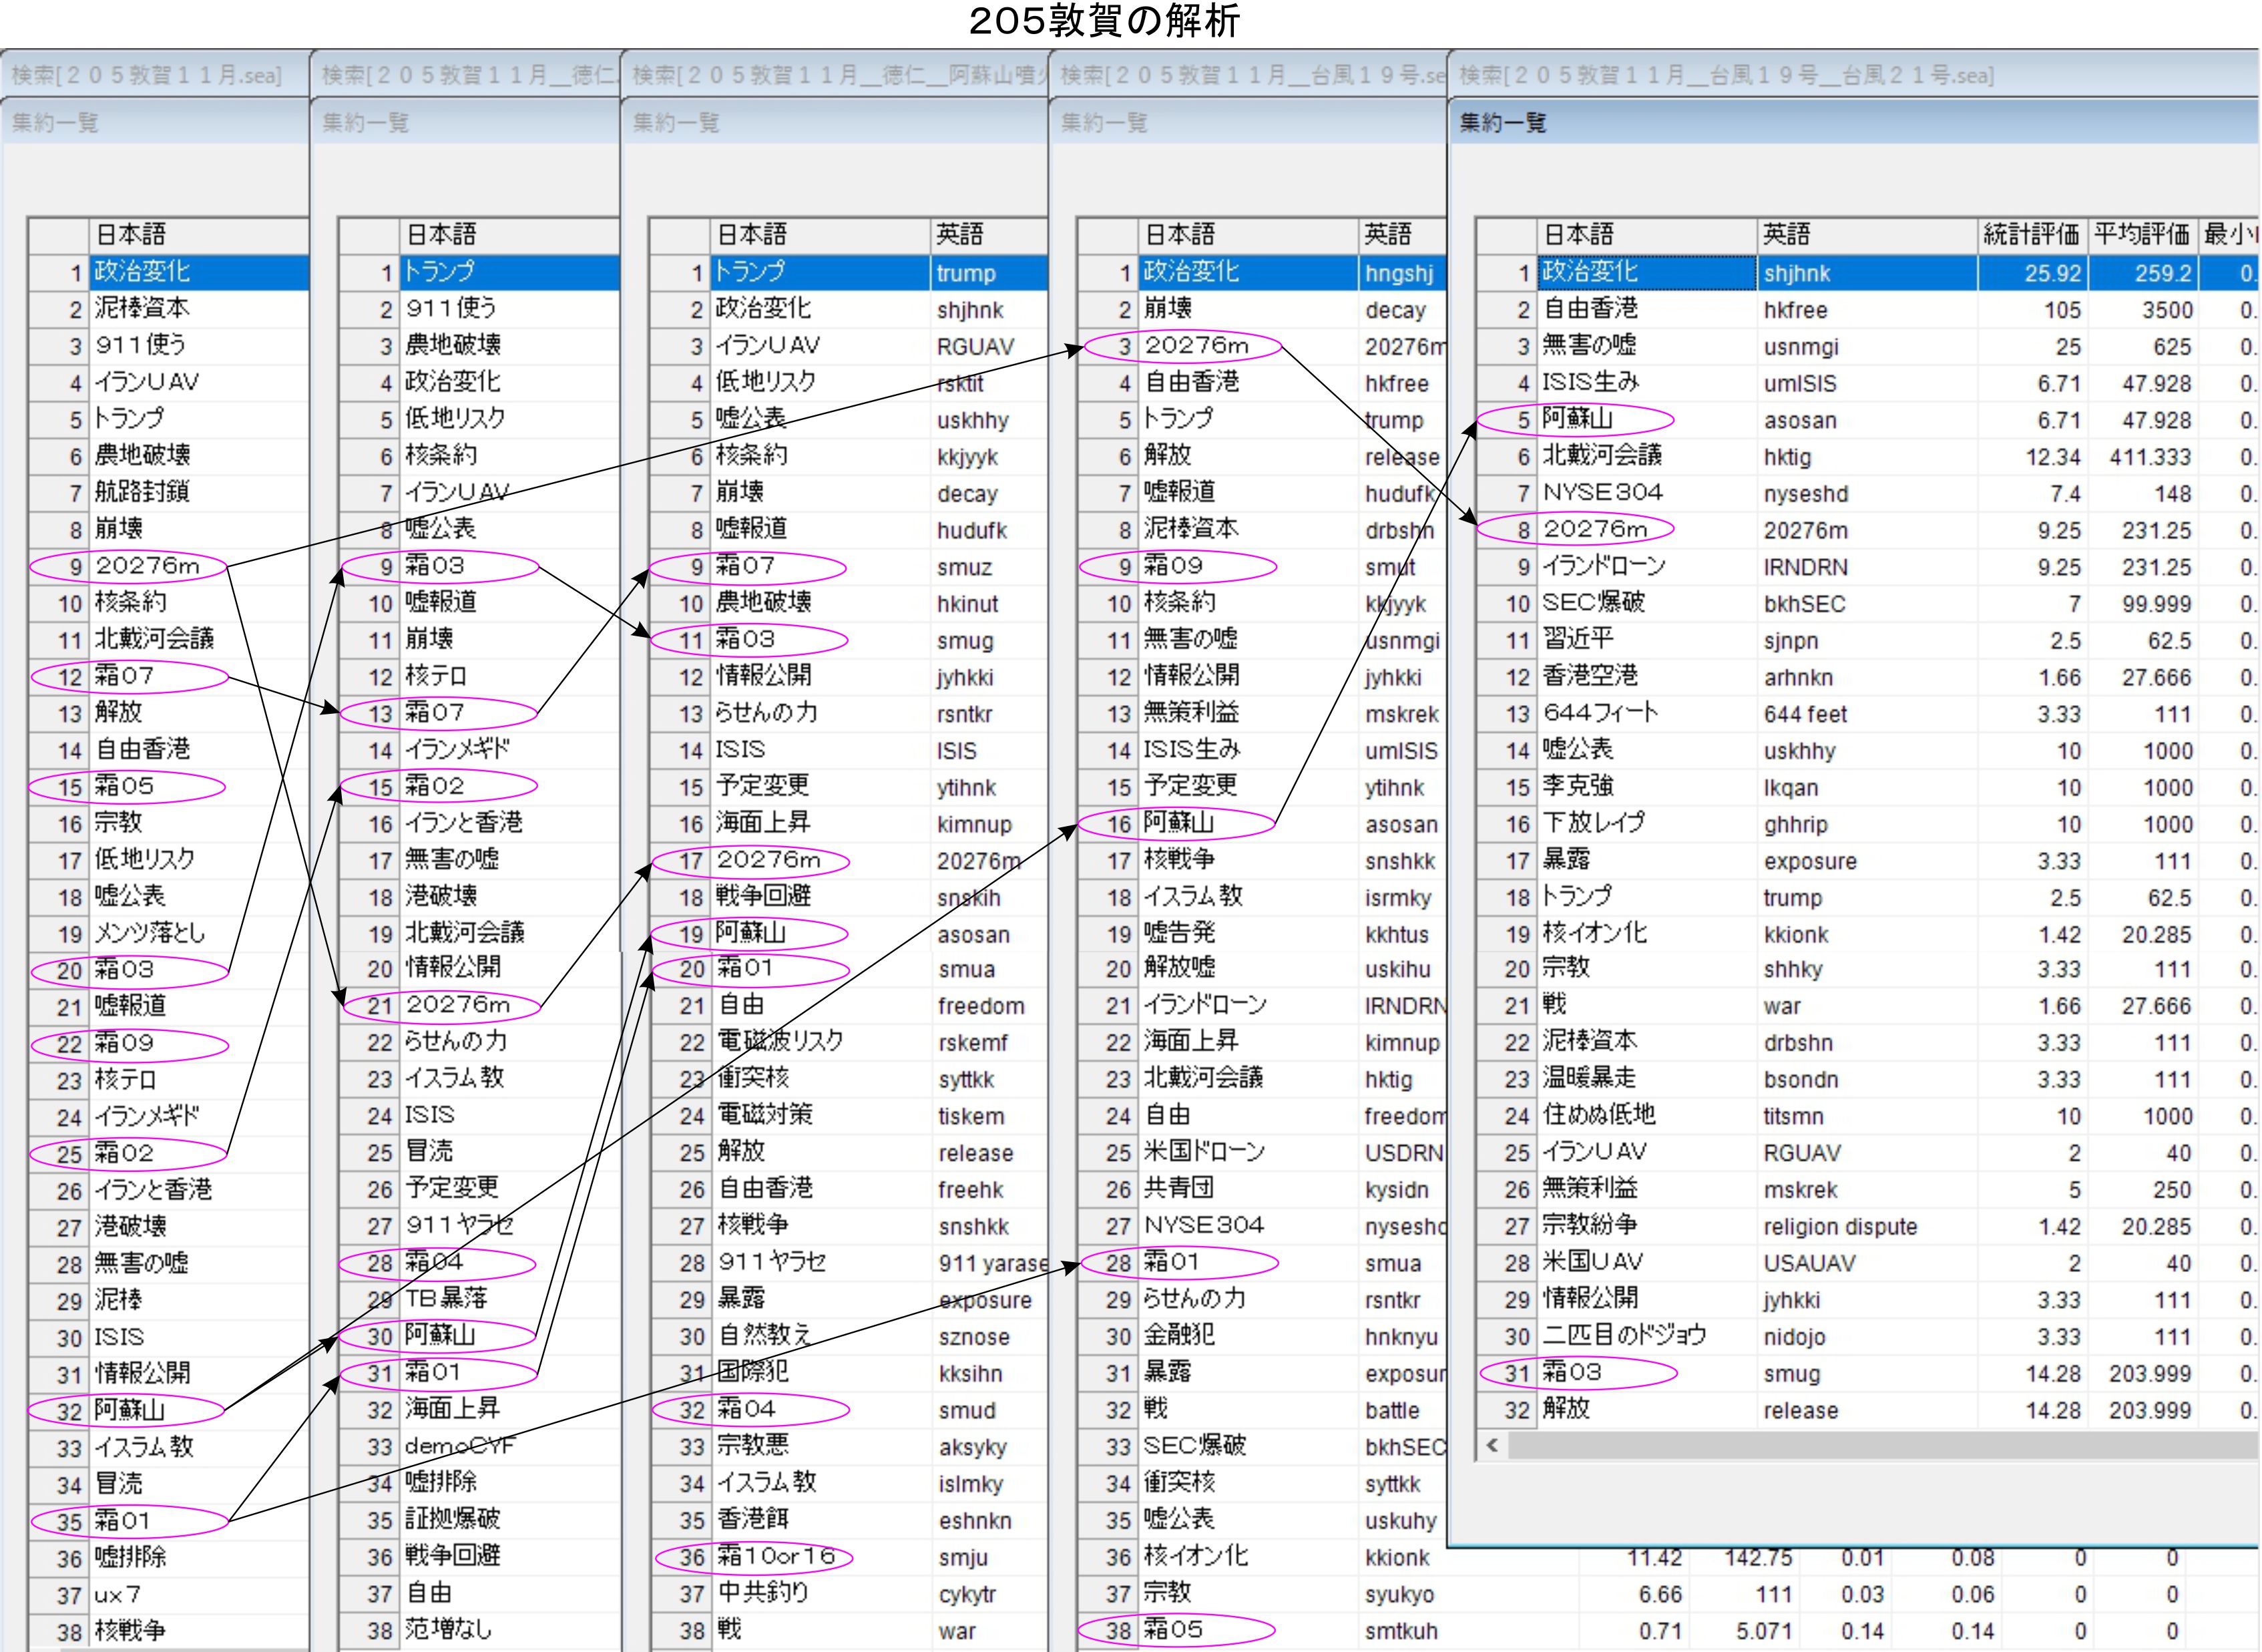
Task: Select the 644フィート entry
Action: point(1599,713)
